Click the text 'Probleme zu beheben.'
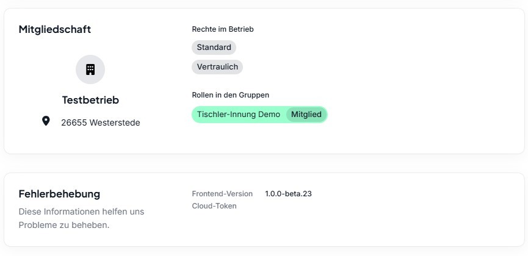Viewport: 528px width, 256px height. tap(64, 225)
